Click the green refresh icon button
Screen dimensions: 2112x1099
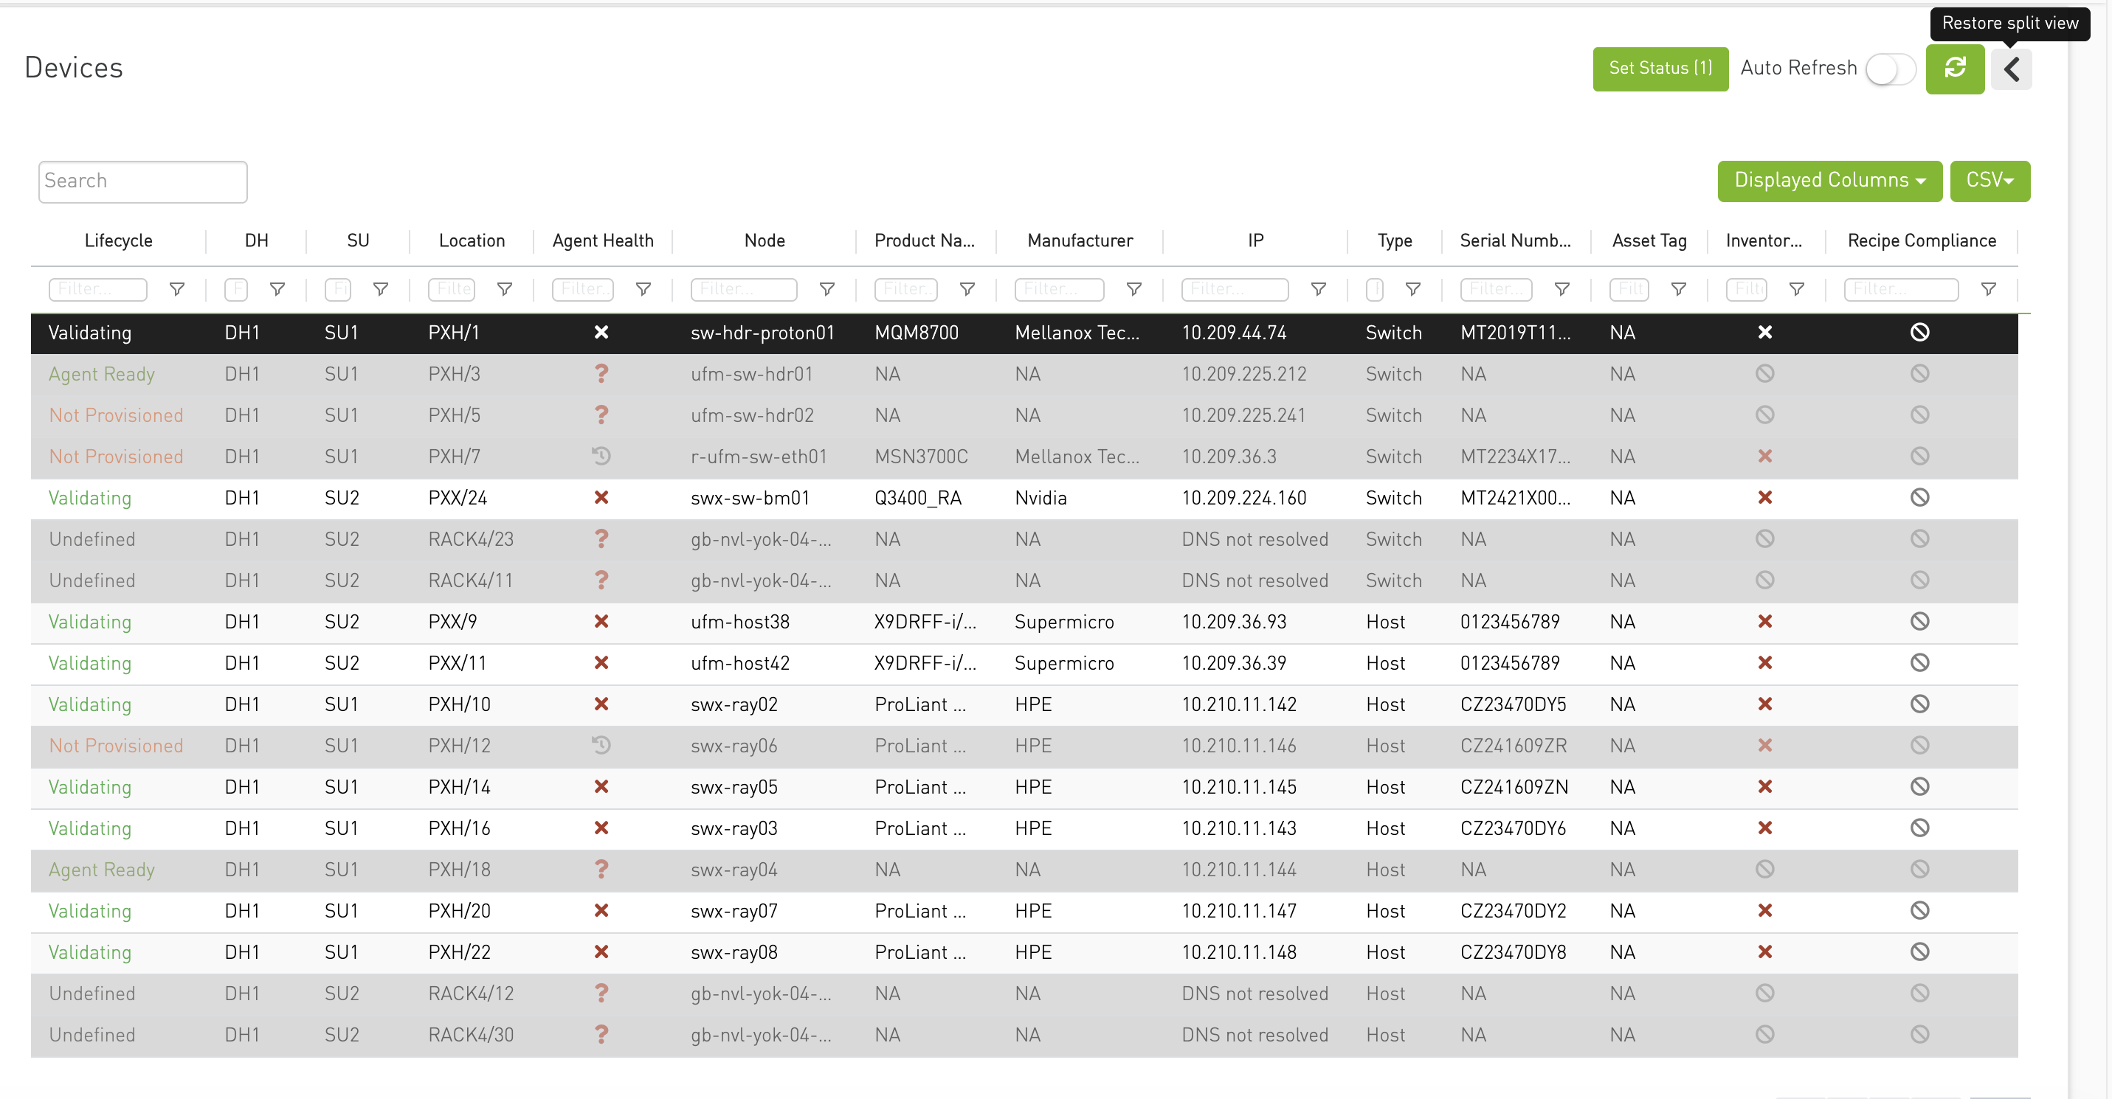(x=1955, y=68)
